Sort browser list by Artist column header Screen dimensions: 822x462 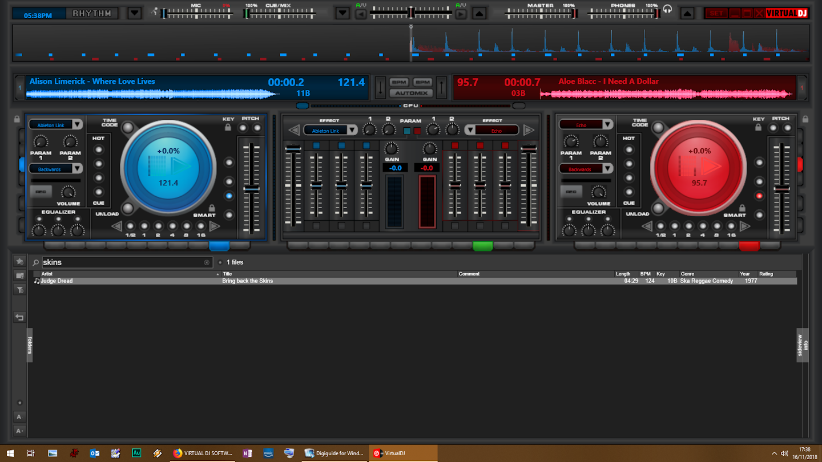point(130,274)
